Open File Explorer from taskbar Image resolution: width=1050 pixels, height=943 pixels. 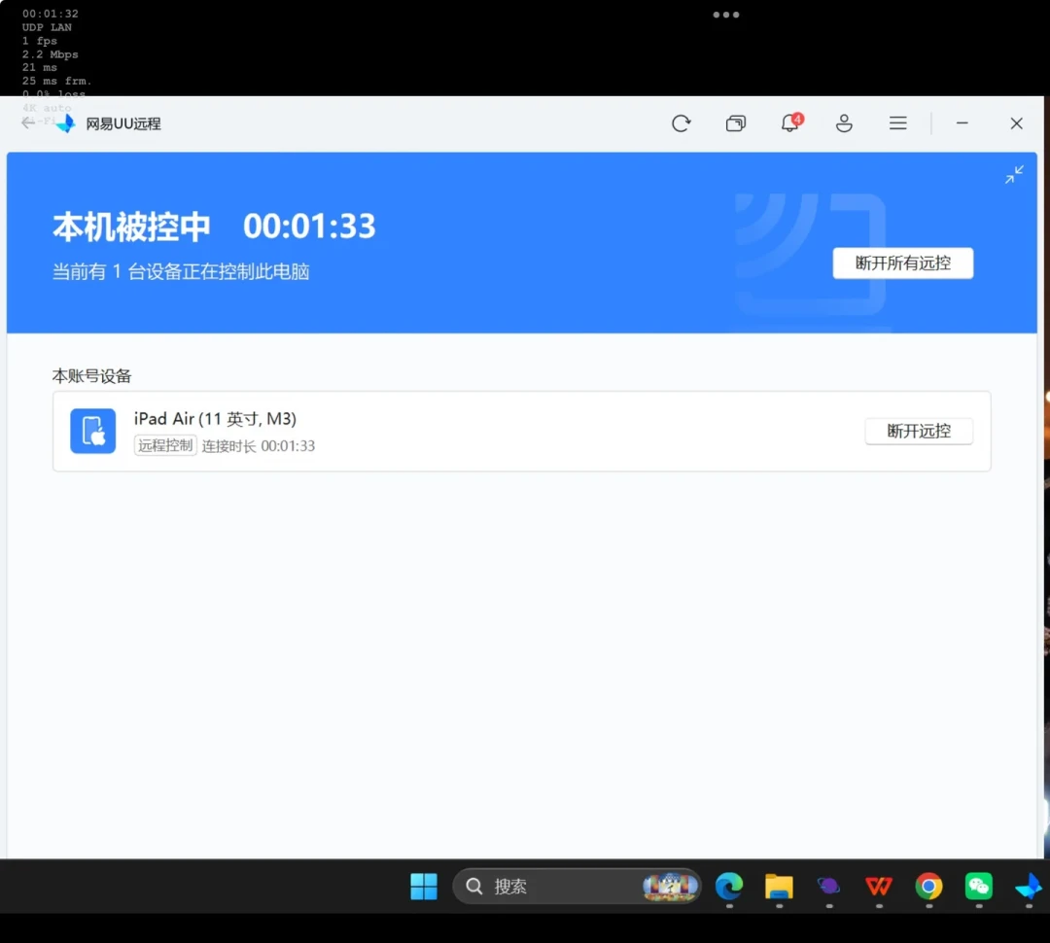point(779,886)
